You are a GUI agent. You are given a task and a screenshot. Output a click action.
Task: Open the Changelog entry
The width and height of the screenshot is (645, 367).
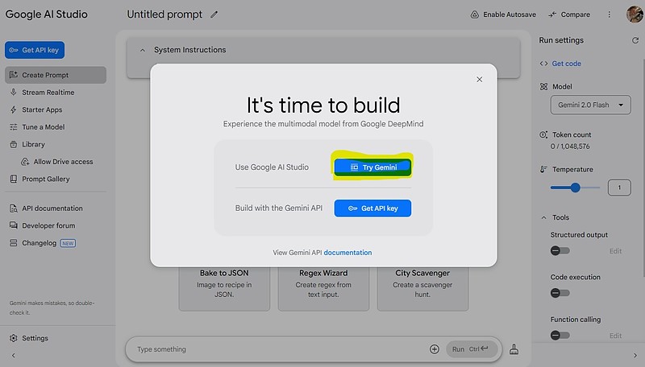coord(56,243)
